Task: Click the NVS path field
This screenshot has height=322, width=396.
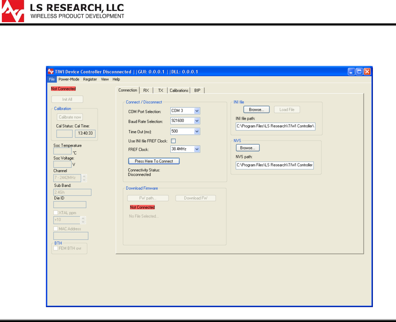Action: tap(275, 165)
